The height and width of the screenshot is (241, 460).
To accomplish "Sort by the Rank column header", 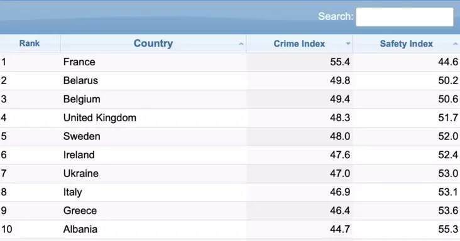I will 30,43.
